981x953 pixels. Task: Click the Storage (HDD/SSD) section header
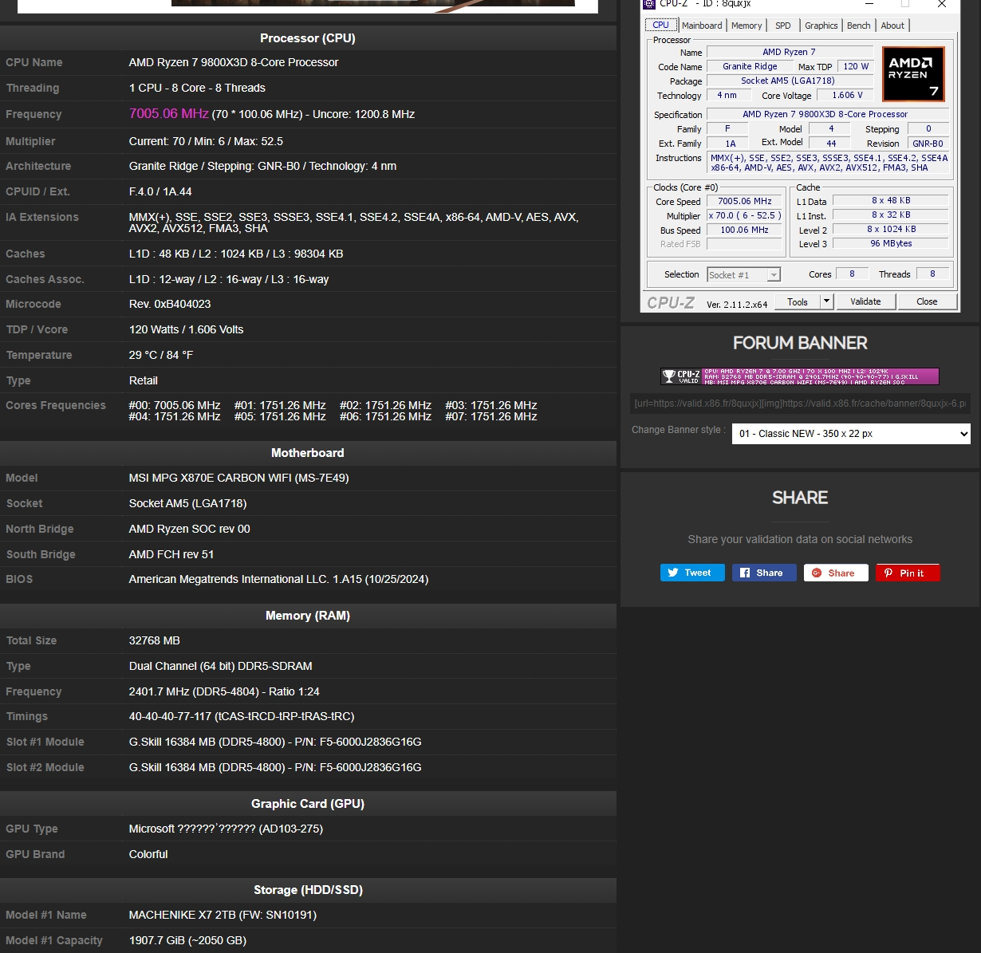tap(308, 890)
